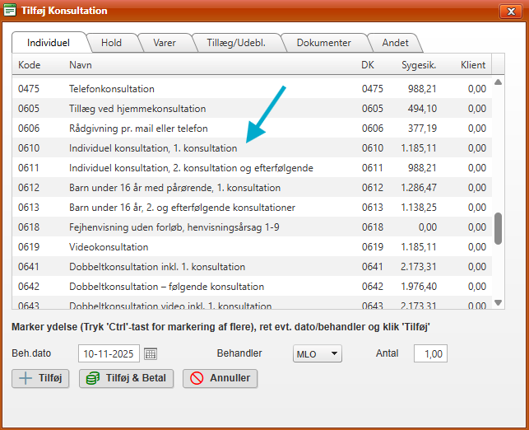
Task: Click the list's scroll down arrow
Action: (x=498, y=303)
